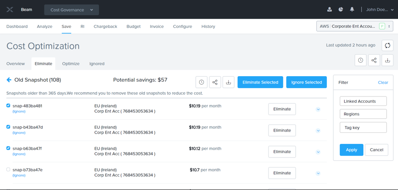Uncheck the snap-b63ba47f checkbox
The image size is (398, 190).
[8, 148]
